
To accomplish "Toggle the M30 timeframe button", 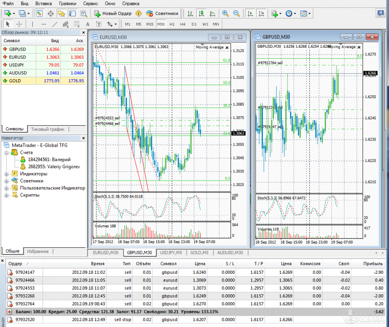I will pyautogui.click(x=161, y=24).
